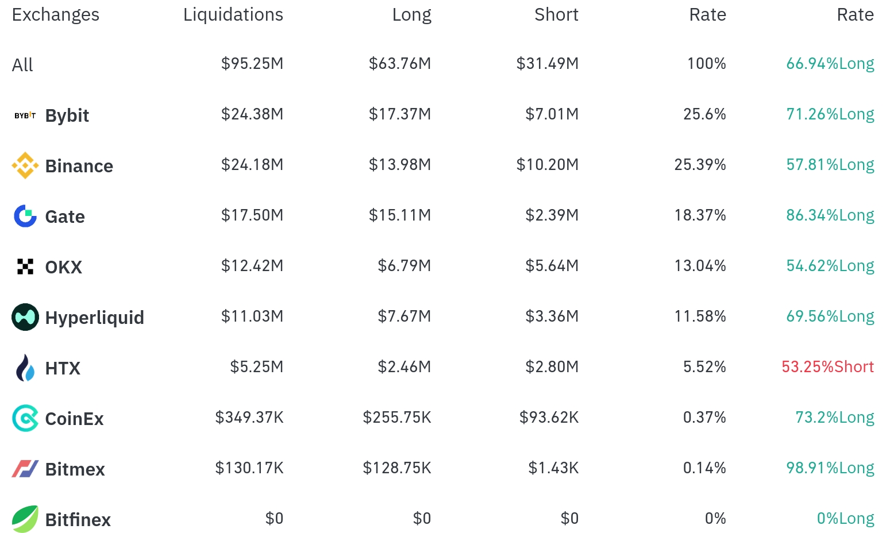Viewport: 886px width, 533px height.
Task: Click the CoinEx logo icon
Action: pyautogui.click(x=25, y=419)
